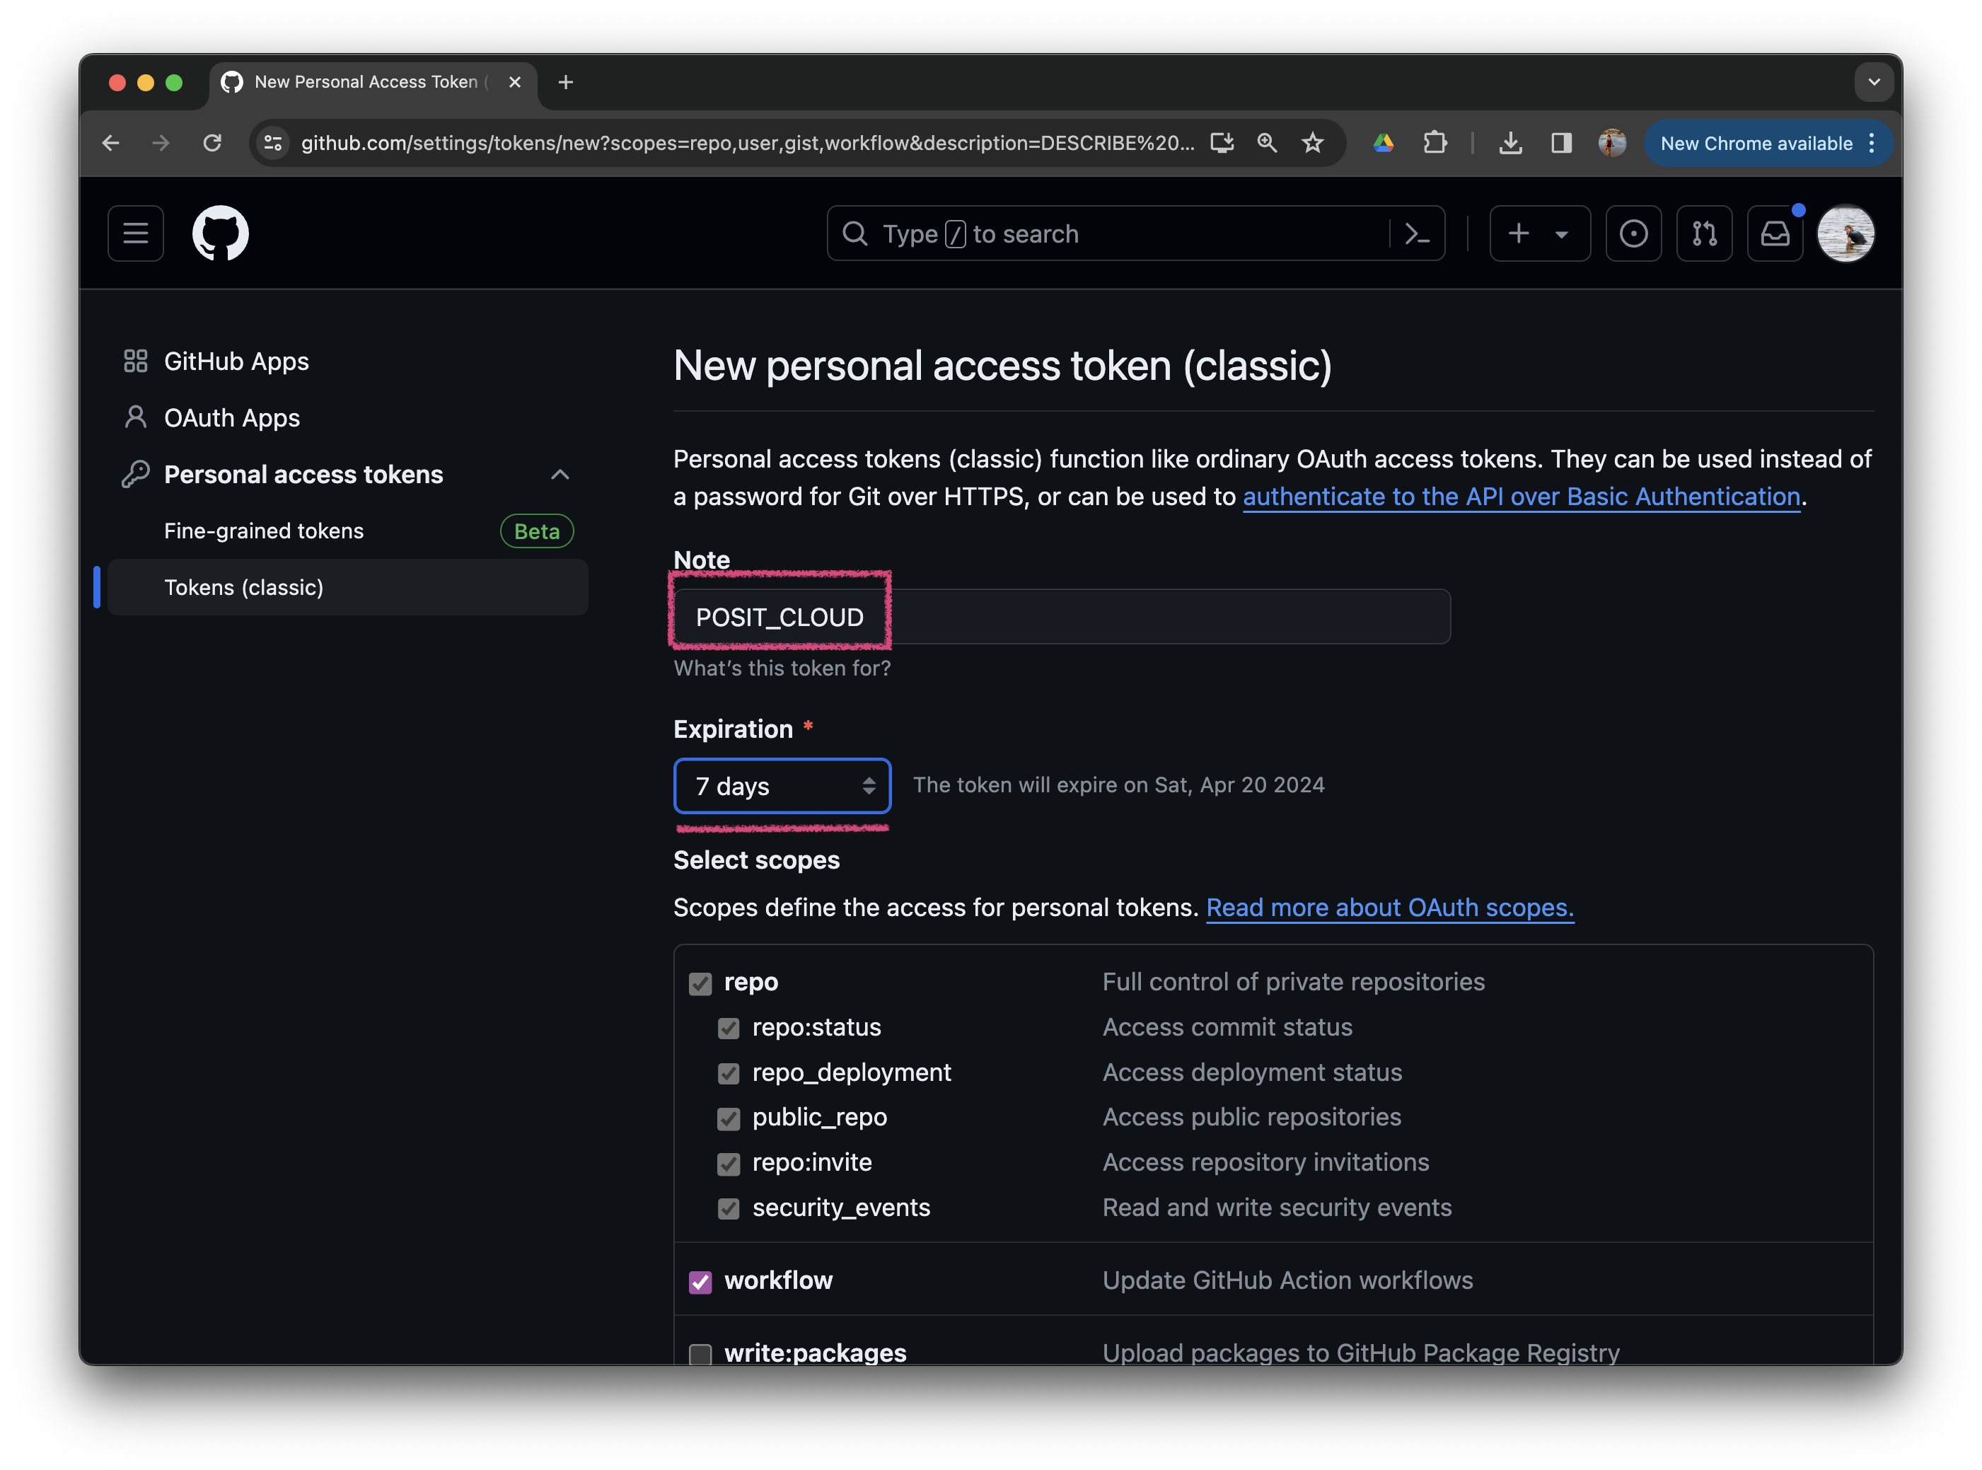Enable the write:packages scope checkbox
Image resolution: width=1982 pixels, height=1470 pixels.
pyautogui.click(x=700, y=1354)
